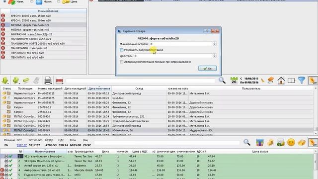The width and height of the screenshot is (318, 179).
Task: Click magnifier beside the positions search field
Action: point(247,142)
